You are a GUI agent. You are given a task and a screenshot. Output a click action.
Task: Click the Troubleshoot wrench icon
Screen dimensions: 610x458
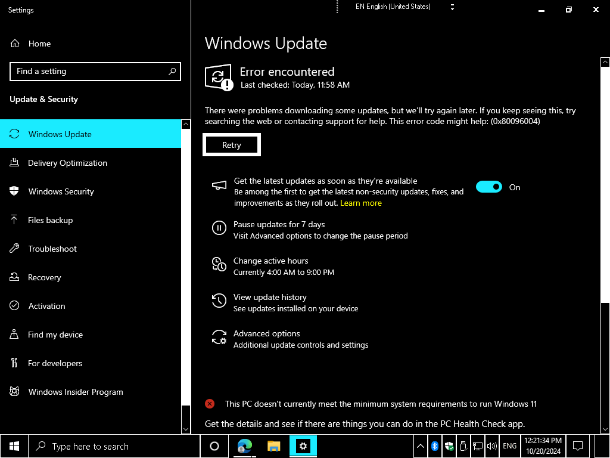[14, 249]
